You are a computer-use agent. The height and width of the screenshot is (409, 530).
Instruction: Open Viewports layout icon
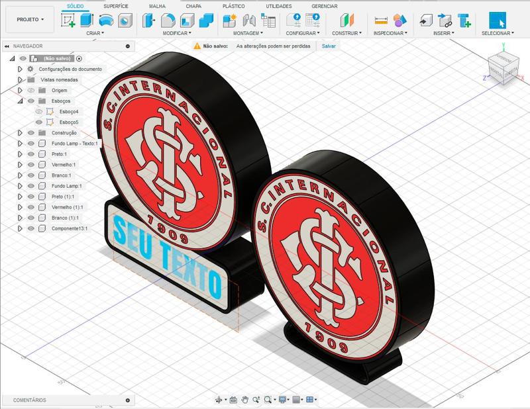(x=309, y=400)
